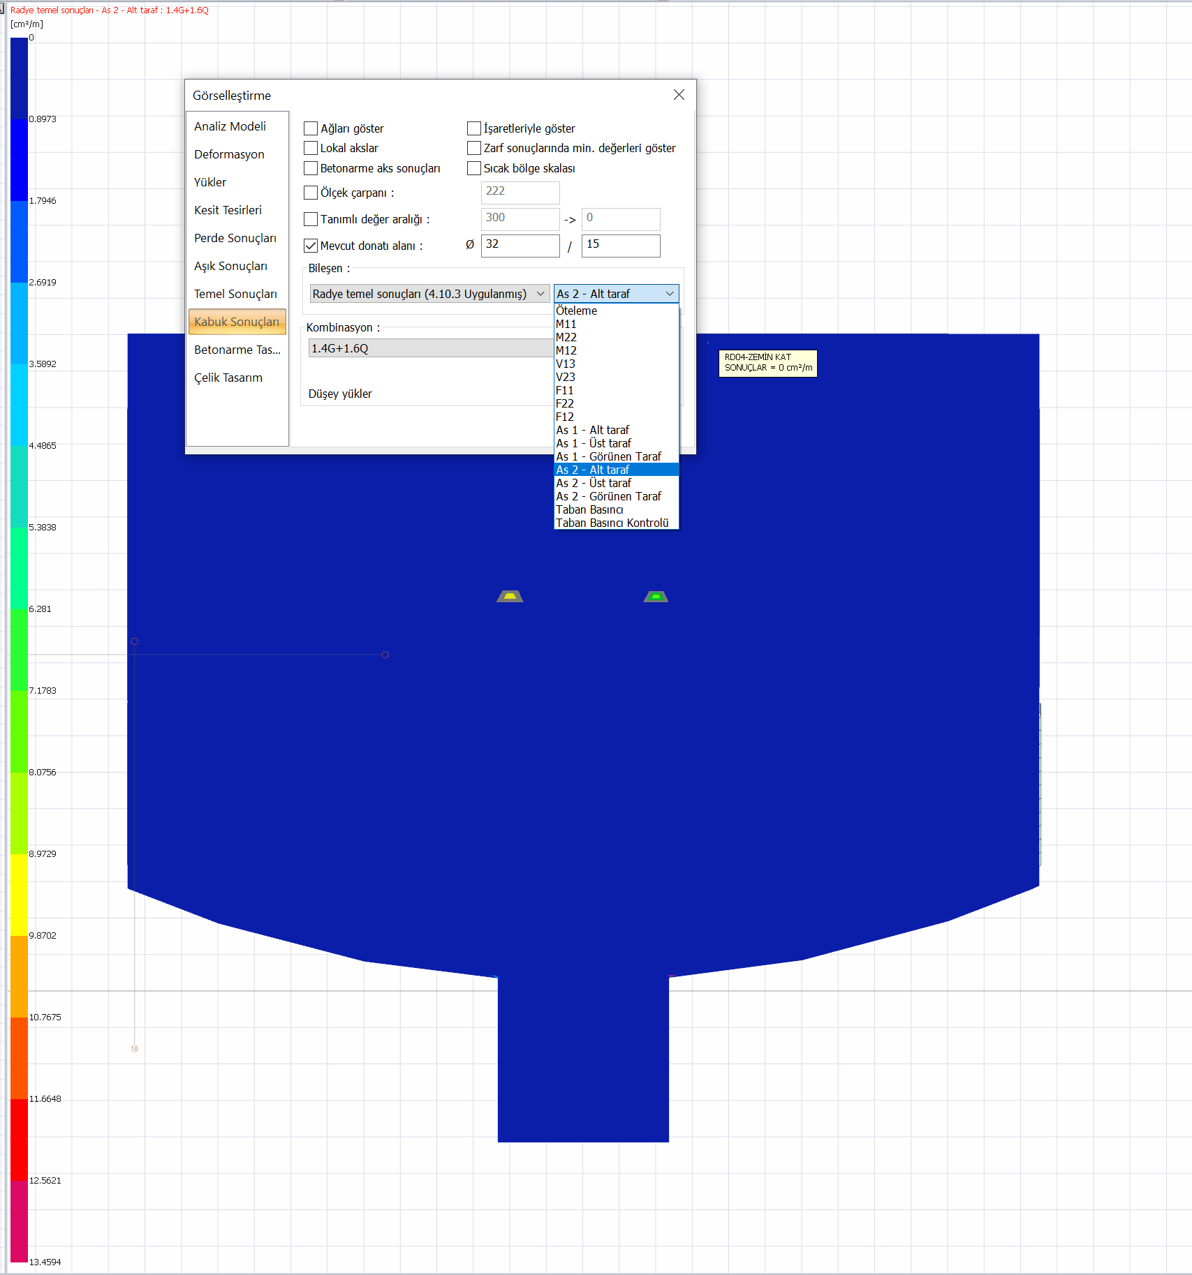Toggle the Lokal akslar checkbox
The width and height of the screenshot is (1192, 1275).
[311, 148]
